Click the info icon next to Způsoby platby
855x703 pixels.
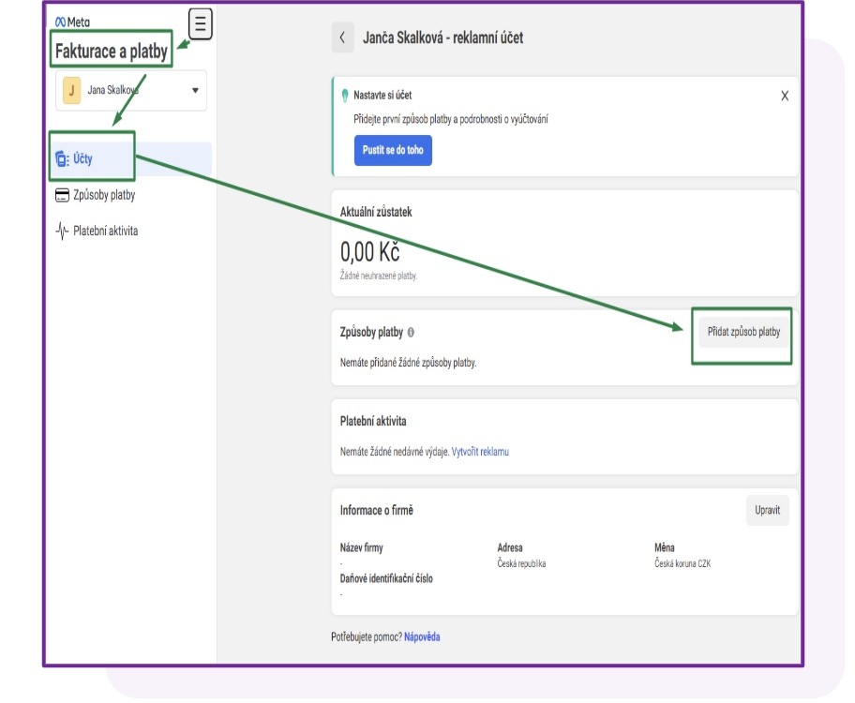[x=412, y=333]
